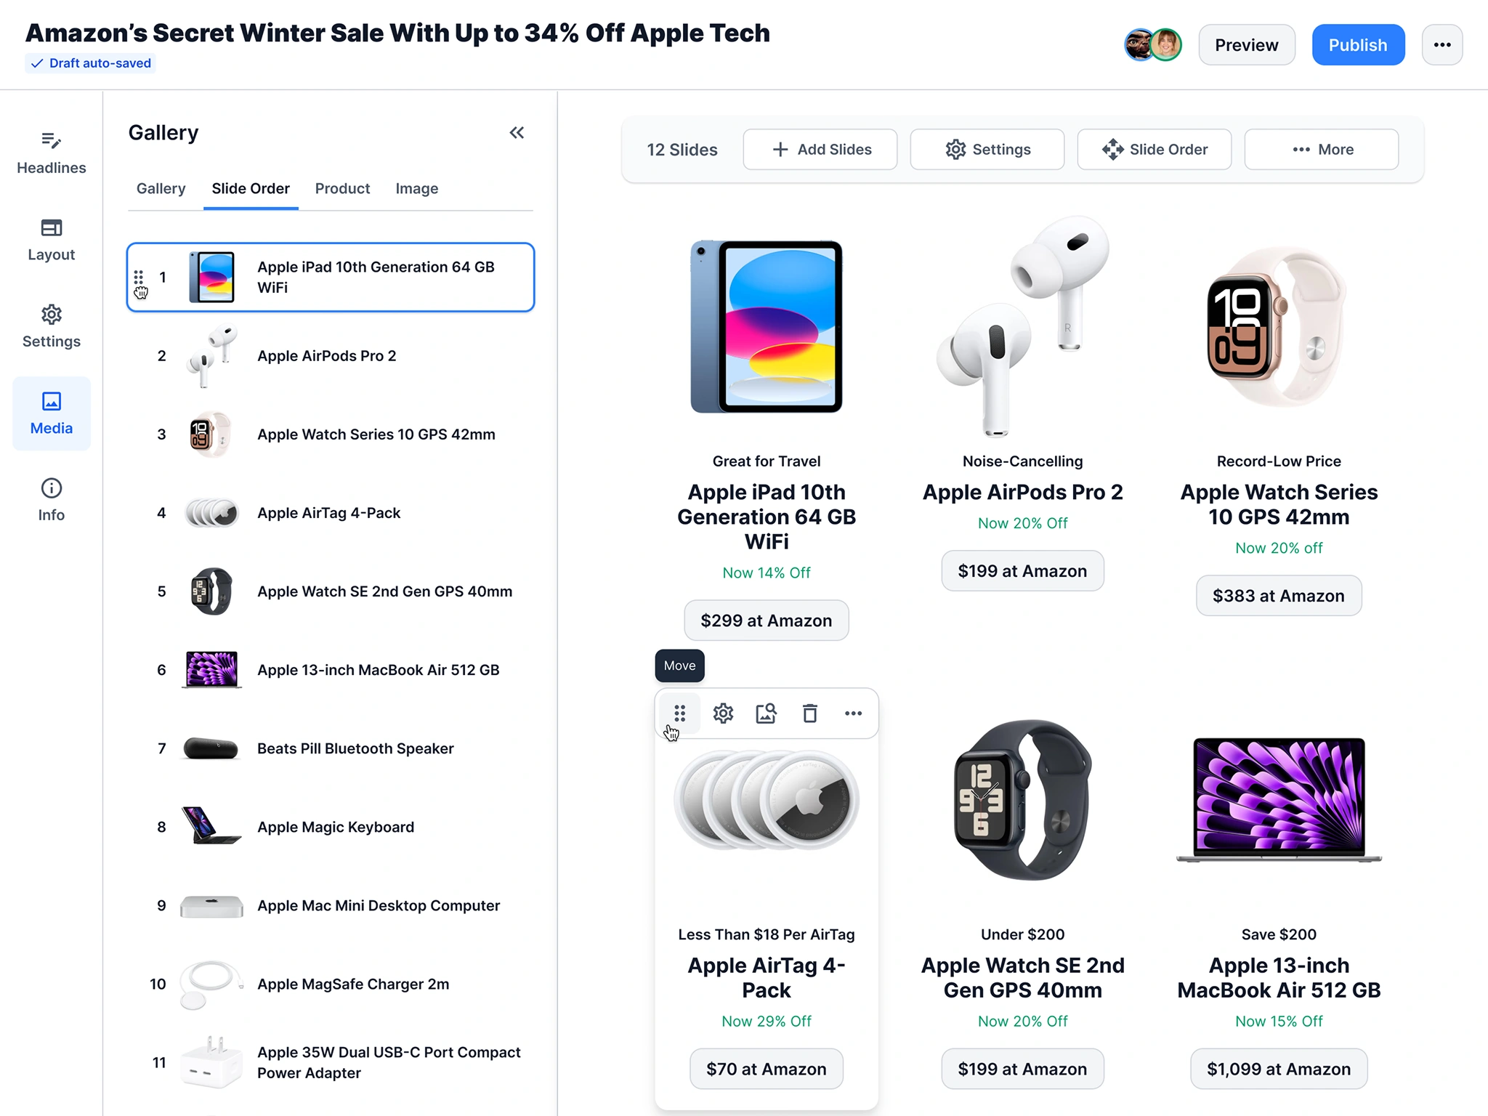Image resolution: width=1488 pixels, height=1116 pixels.
Task: Delete the AirTag slide with trash icon
Action: pos(810,713)
